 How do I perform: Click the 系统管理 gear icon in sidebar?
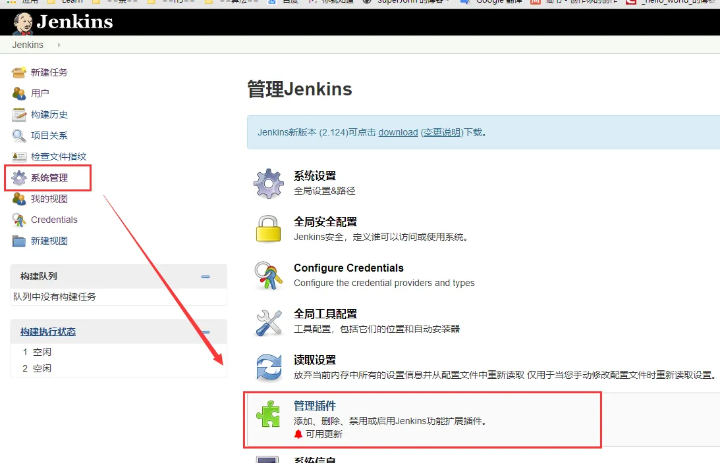pyautogui.click(x=19, y=178)
